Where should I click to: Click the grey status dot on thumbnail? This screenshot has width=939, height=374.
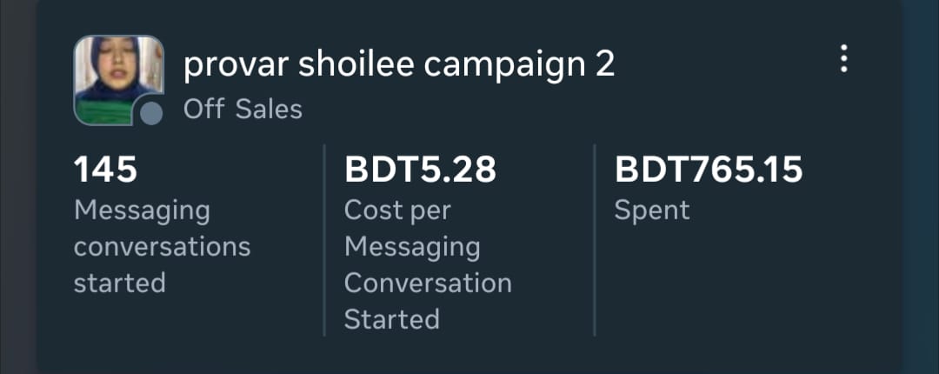(x=151, y=113)
